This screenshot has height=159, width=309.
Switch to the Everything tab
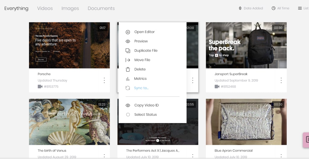[16, 8]
